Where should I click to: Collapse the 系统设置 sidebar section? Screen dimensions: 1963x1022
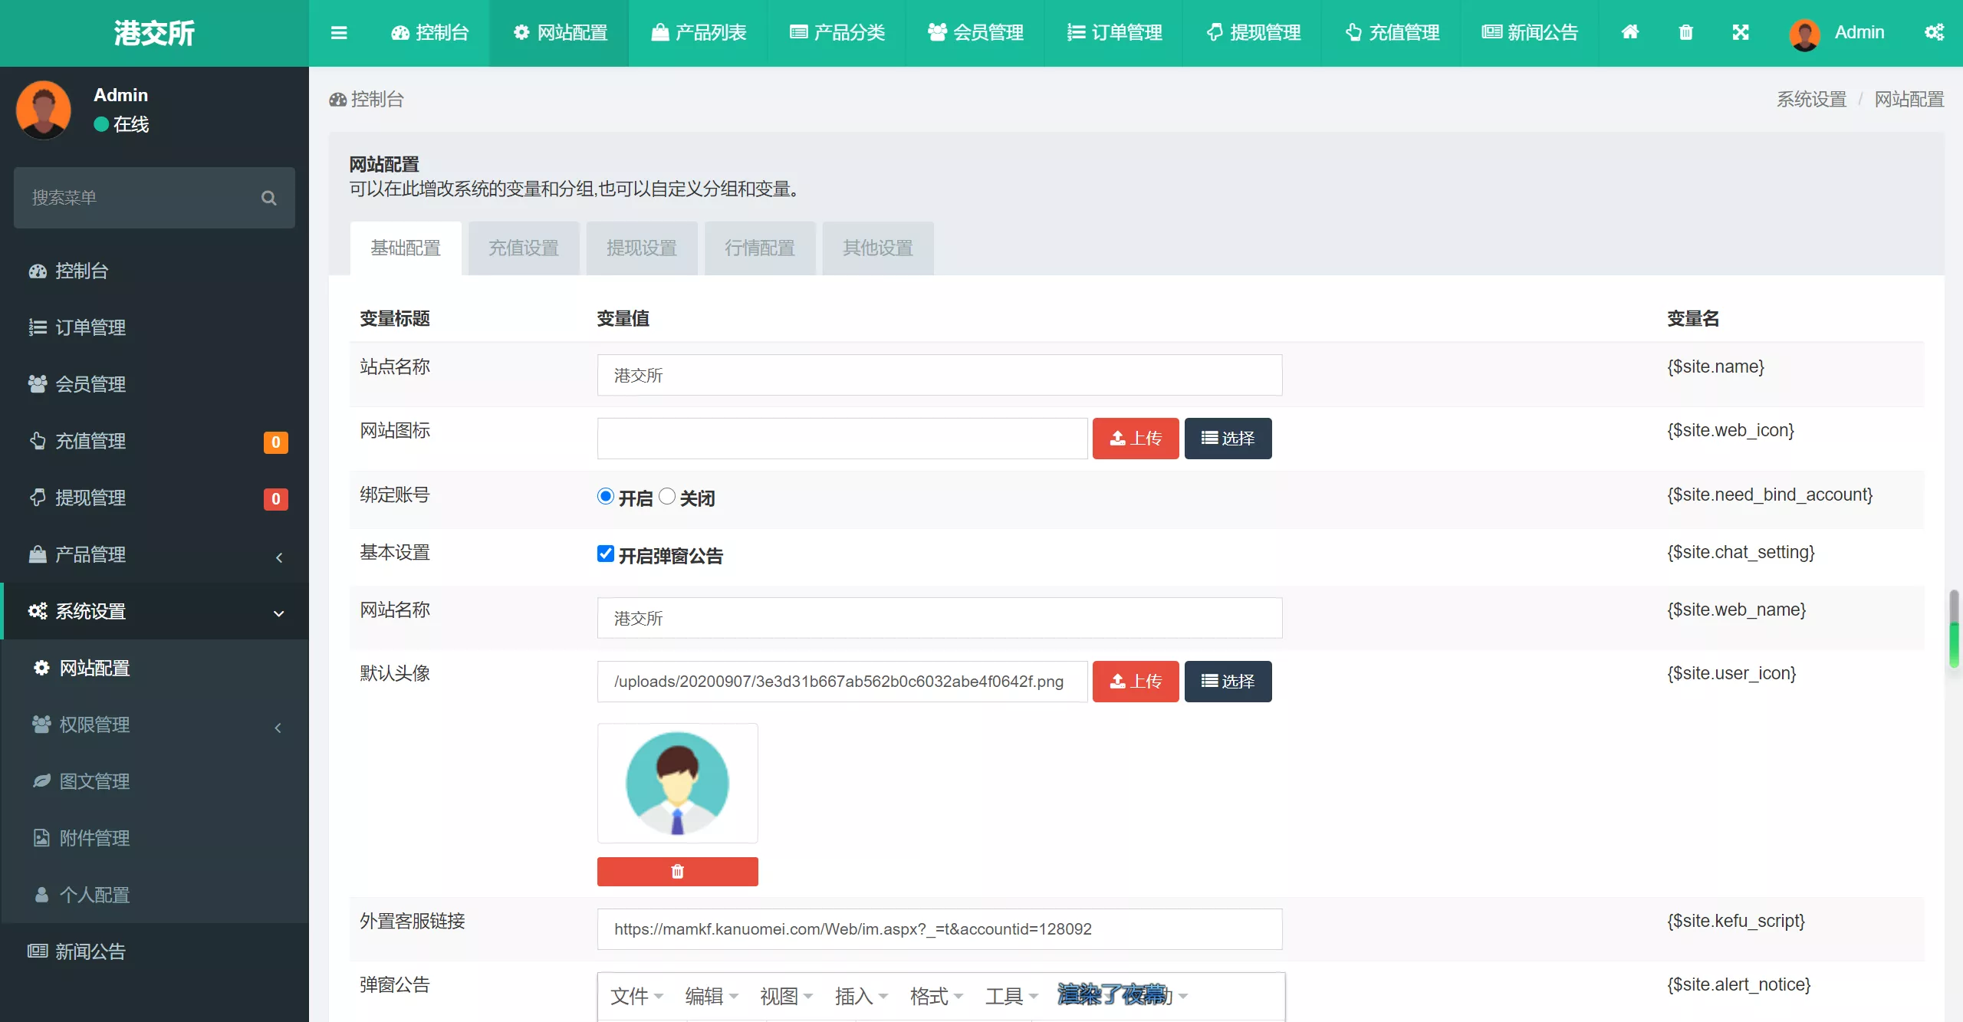153,611
